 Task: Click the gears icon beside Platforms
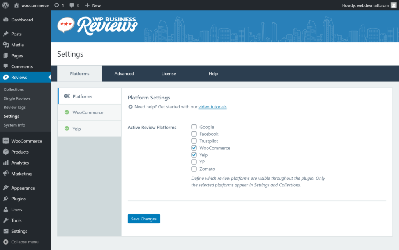[67, 96]
